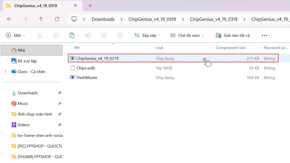Click the Copy icon in toolbar
Viewport: 290px width, 163px height.
tap(56, 35)
